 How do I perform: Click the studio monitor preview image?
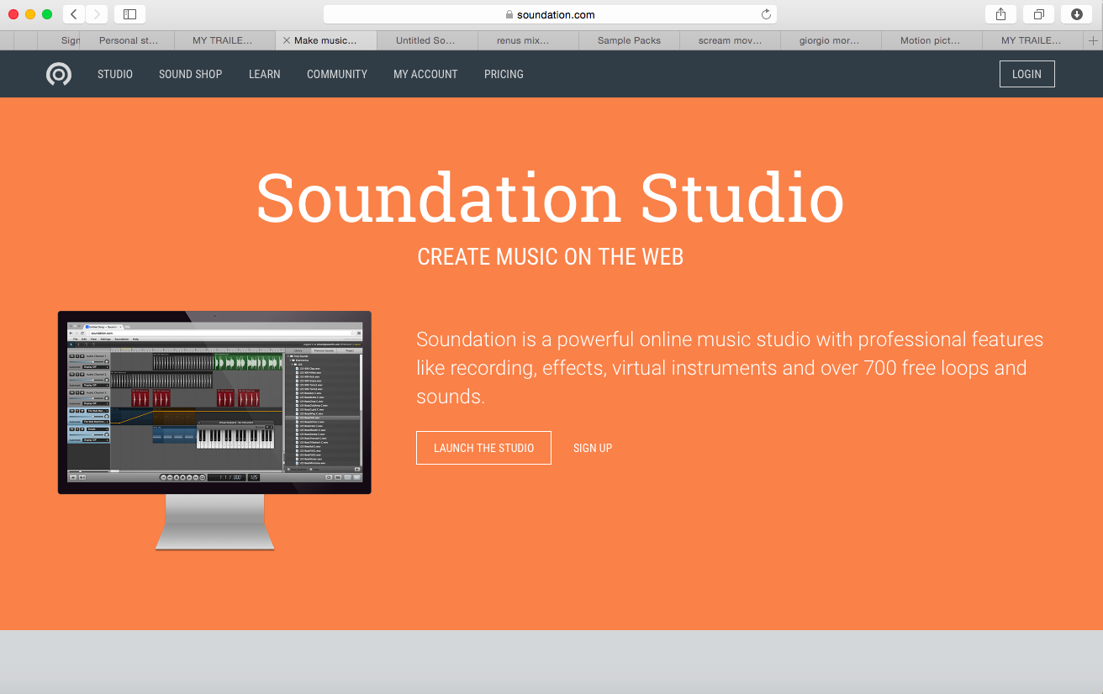[x=214, y=430]
